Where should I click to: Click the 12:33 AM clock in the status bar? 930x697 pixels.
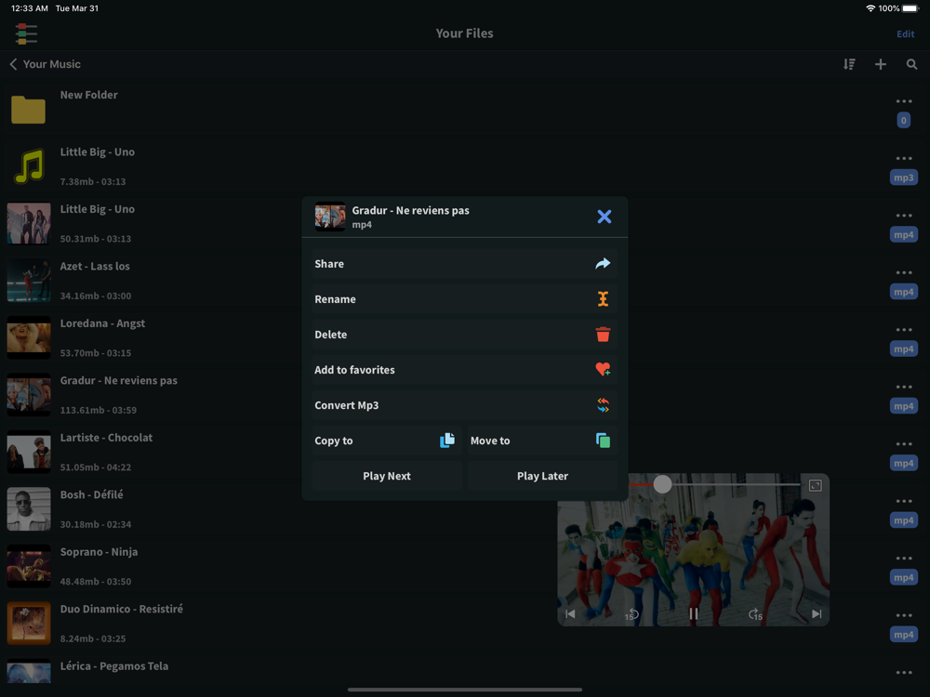click(30, 8)
